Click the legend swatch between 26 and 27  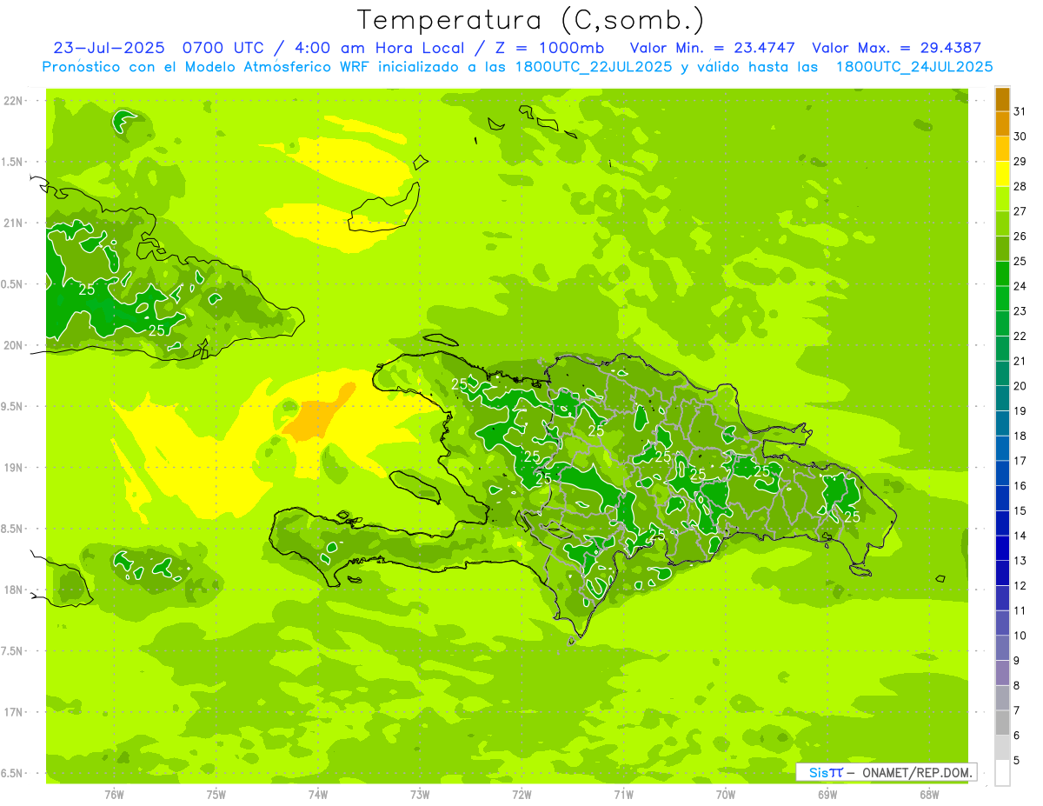1002,223
